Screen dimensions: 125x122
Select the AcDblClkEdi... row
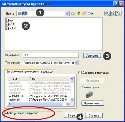pos(39,96)
